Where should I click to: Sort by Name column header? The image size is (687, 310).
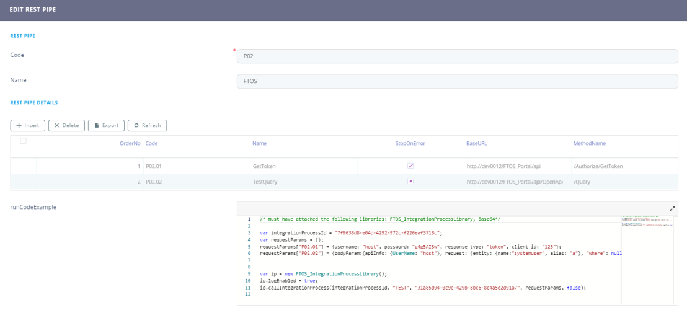[x=259, y=143]
